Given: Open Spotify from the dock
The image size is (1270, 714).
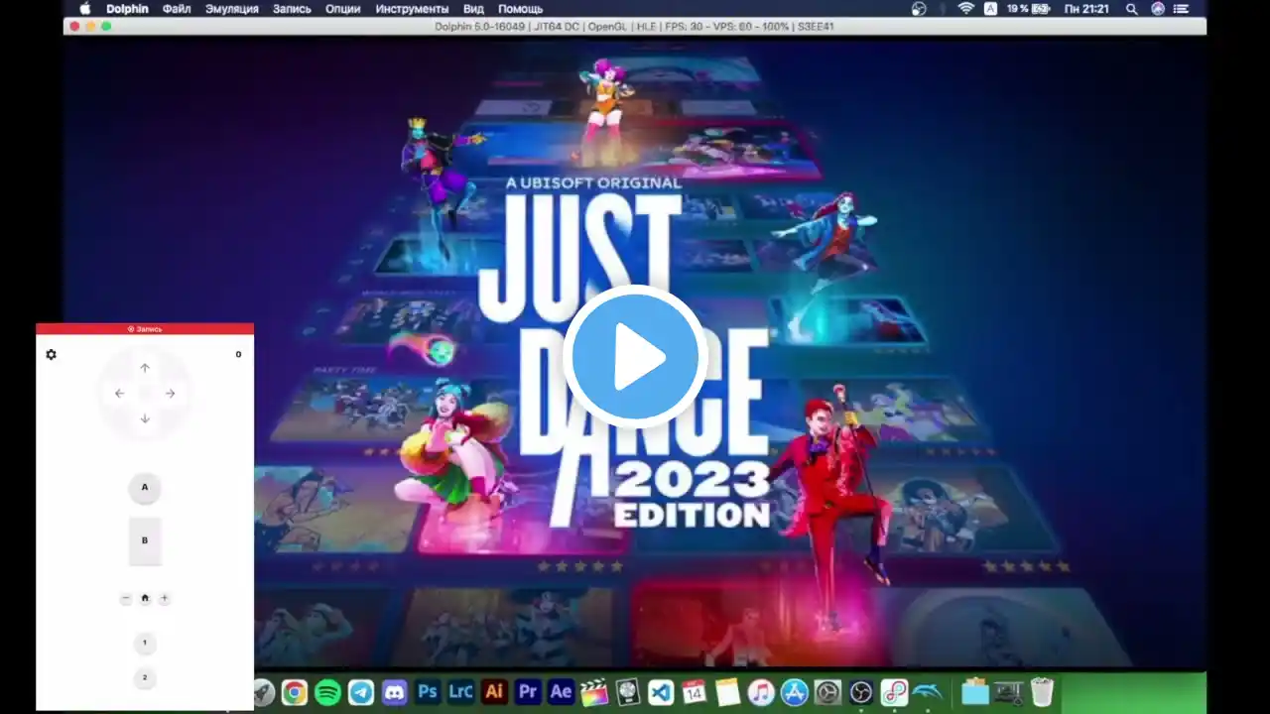Looking at the screenshot, I should coord(327,692).
